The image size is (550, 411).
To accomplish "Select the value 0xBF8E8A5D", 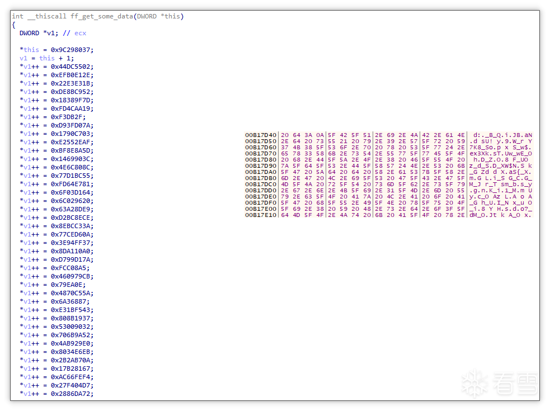I will point(70,151).
